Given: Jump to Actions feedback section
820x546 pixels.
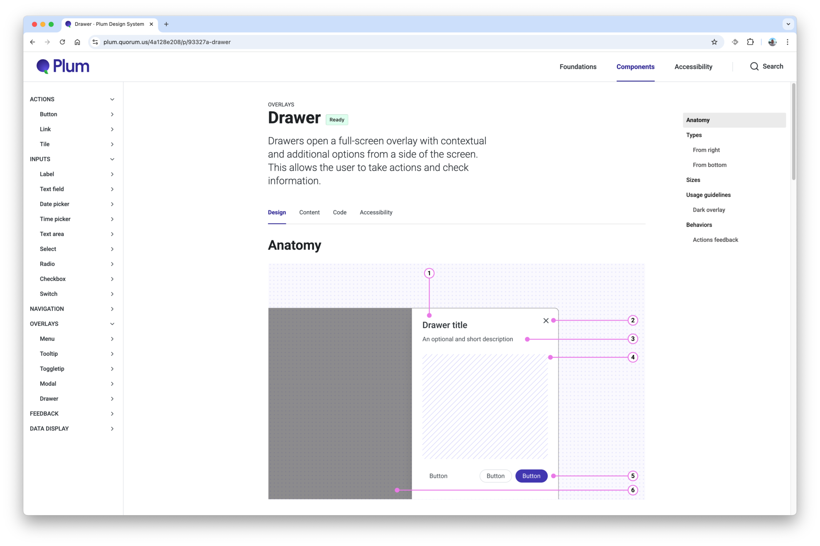Looking at the screenshot, I should [715, 240].
